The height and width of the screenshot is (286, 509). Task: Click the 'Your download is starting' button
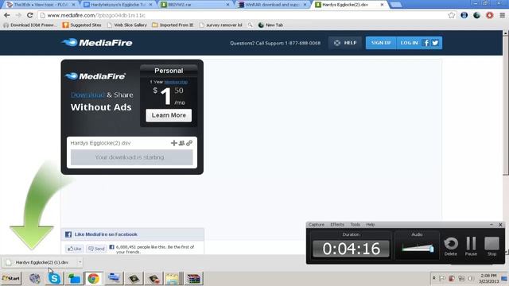pyautogui.click(x=131, y=157)
